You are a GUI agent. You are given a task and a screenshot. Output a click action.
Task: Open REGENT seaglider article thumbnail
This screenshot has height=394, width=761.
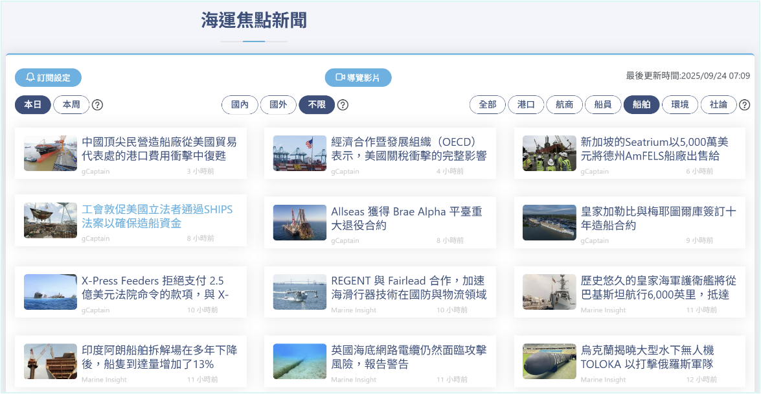(x=300, y=292)
